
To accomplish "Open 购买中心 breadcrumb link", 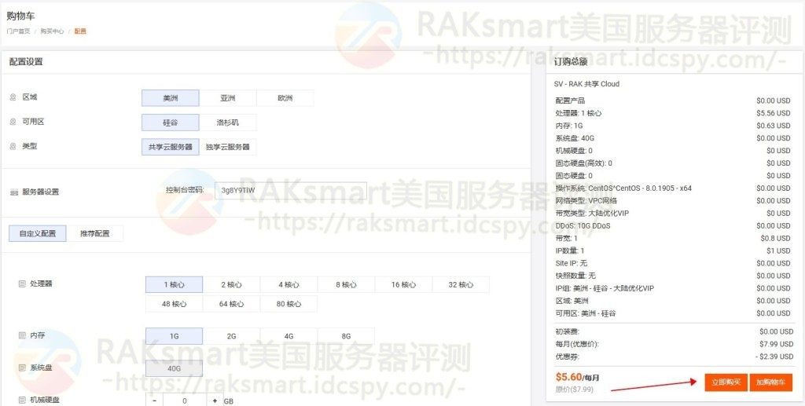I will 53,31.
